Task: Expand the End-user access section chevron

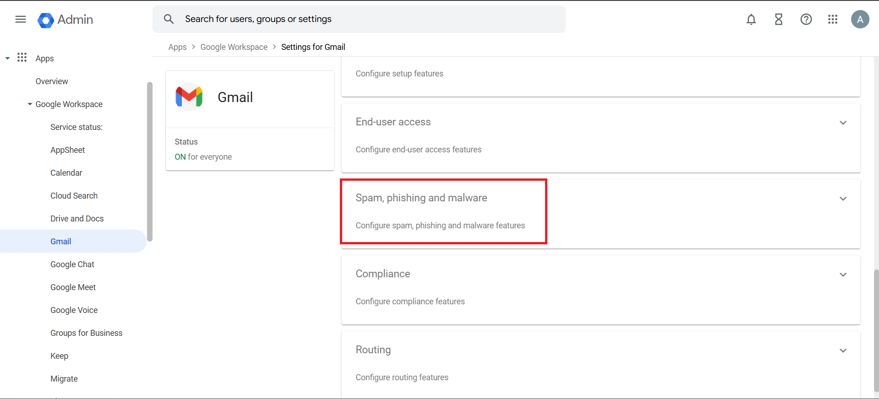Action: (x=843, y=123)
